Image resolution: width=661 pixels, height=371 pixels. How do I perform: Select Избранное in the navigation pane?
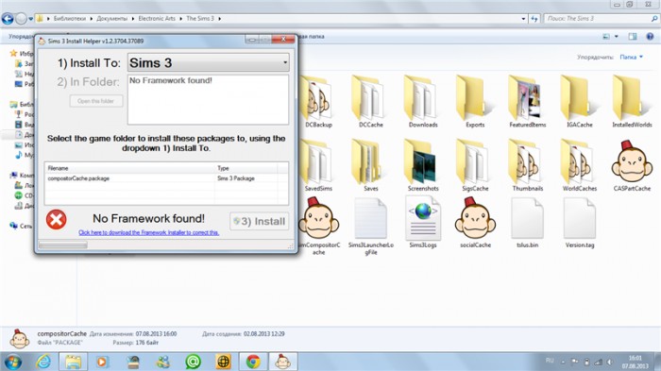point(21,54)
